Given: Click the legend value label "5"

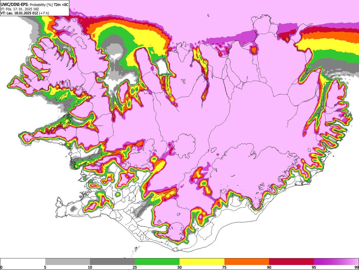Looking at the screenshot, I should [x=45, y=267].
